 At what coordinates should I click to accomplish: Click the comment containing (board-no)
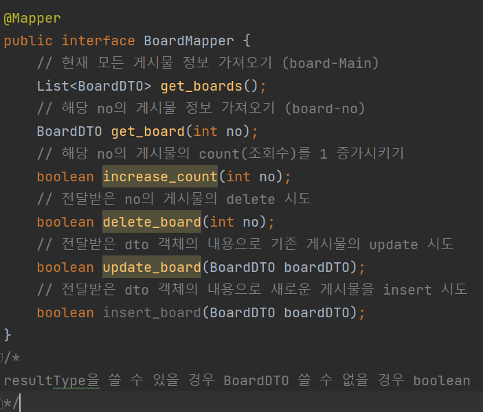(201, 108)
